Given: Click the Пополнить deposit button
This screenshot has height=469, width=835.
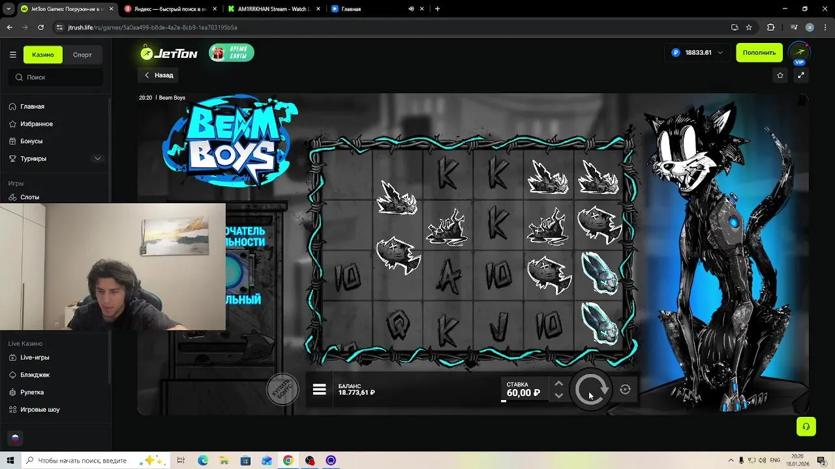Looking at the screenshot, I should [759, 53].
